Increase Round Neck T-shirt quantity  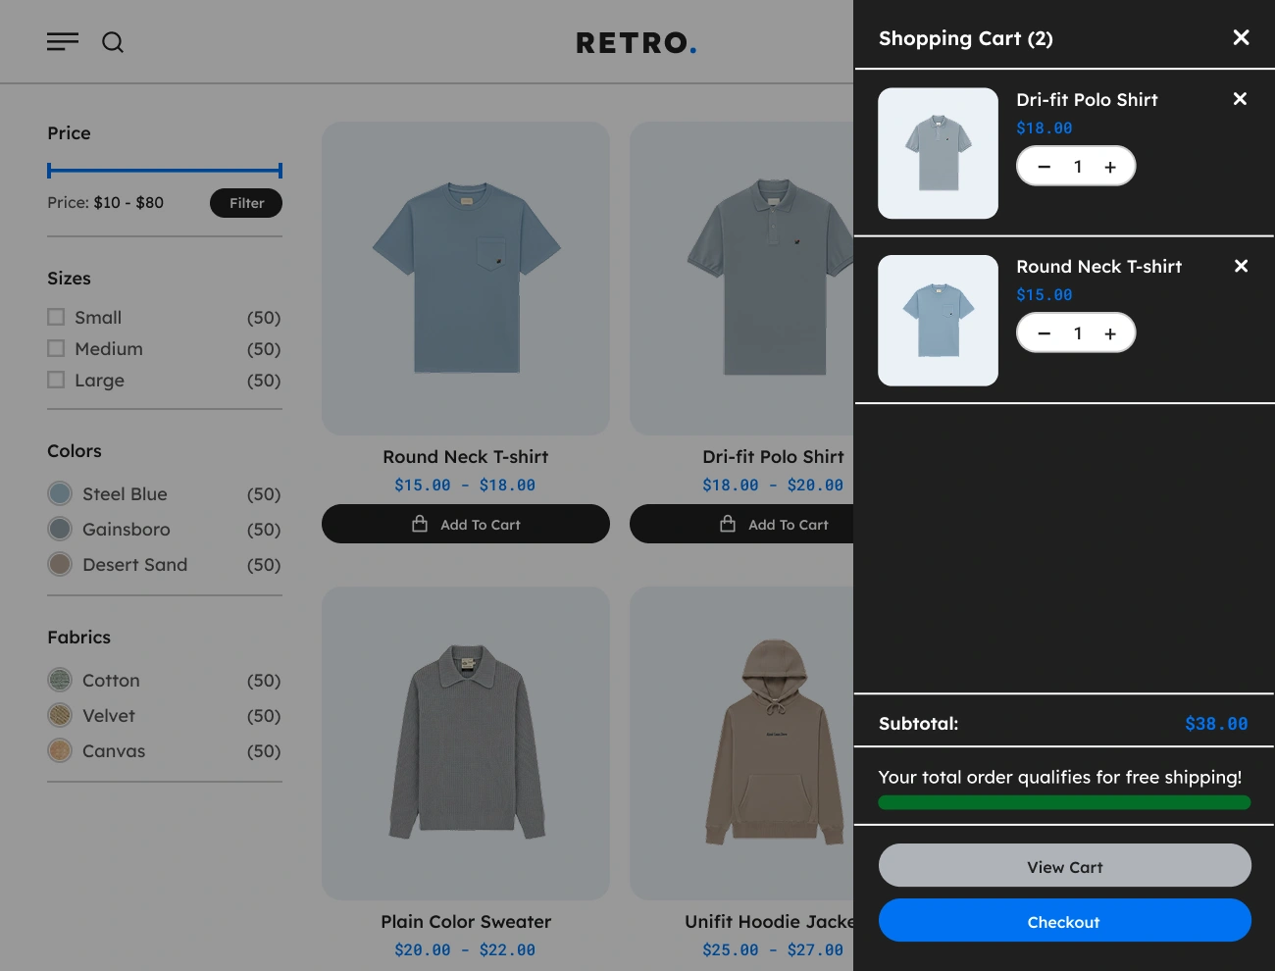click(1110, 333)
